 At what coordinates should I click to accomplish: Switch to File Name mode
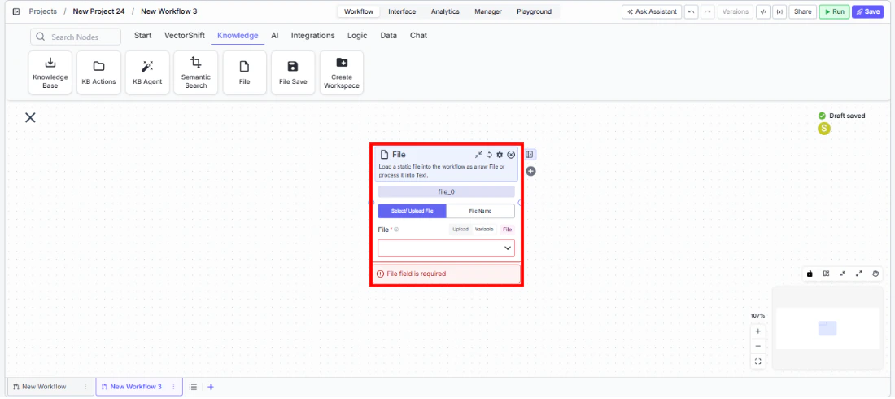(480, 211)
